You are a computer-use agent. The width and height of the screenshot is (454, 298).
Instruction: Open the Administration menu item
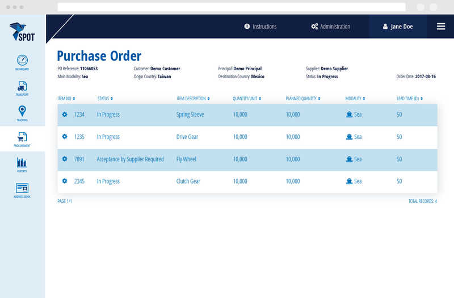[331, 27]
